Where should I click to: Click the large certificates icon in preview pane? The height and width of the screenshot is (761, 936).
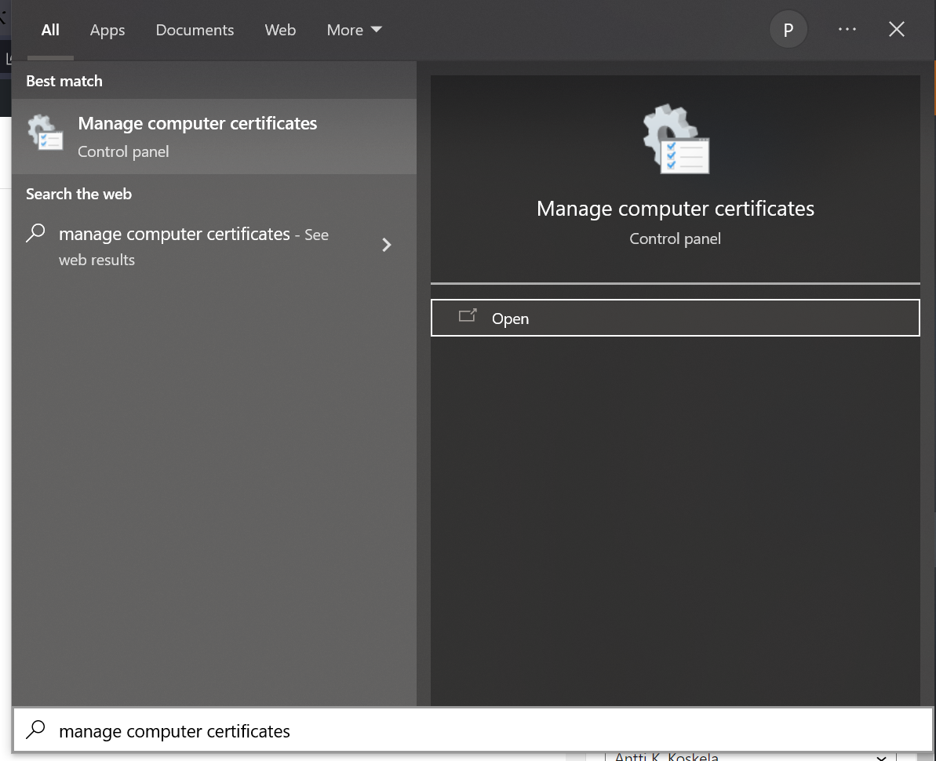click(676, 140)
